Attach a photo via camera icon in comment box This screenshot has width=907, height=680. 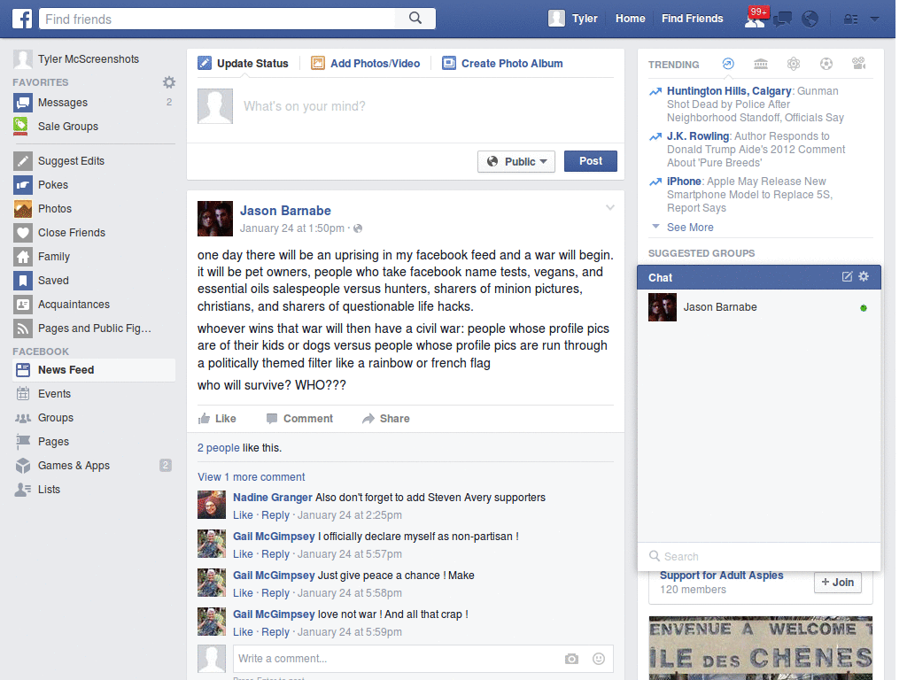tap(571, 659)
